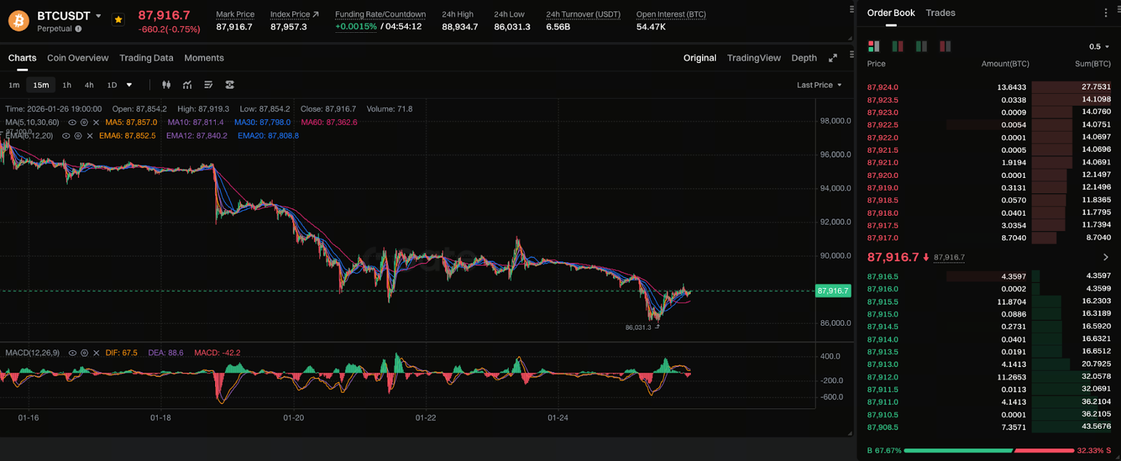The image size is (1121, 461).
Task: Click the 87,916.7 current price tag on axis
Action: click(x=833, y=291)
